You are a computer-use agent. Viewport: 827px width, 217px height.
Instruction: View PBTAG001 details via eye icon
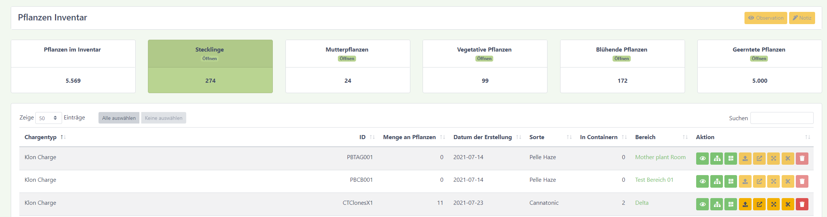point(702,159)
